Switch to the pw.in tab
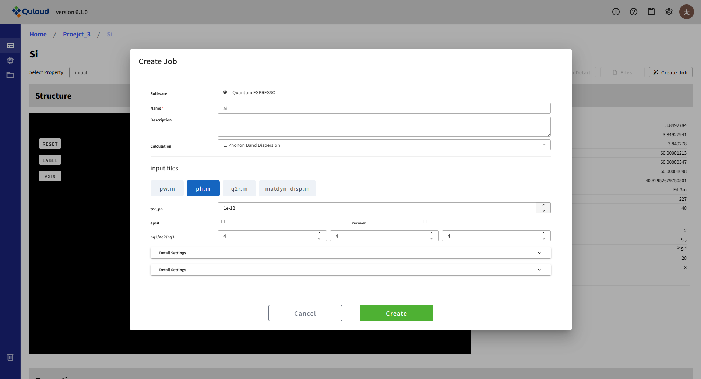701x379 pixels. pyautogui.click(x=167, y=188)
